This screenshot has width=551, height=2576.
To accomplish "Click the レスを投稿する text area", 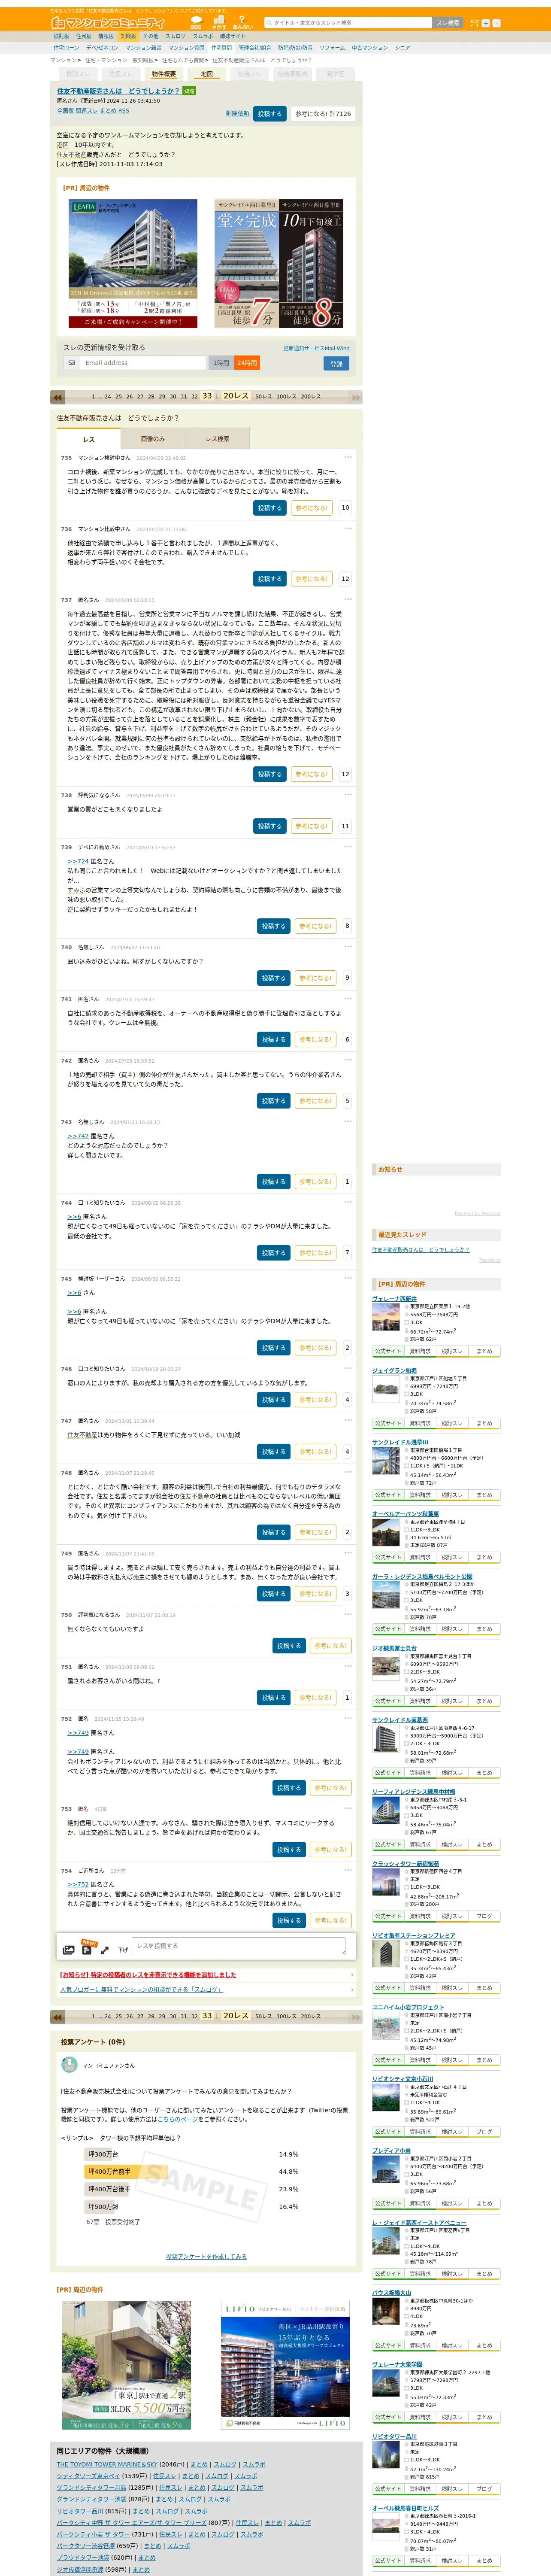I will coord(238,1946).
